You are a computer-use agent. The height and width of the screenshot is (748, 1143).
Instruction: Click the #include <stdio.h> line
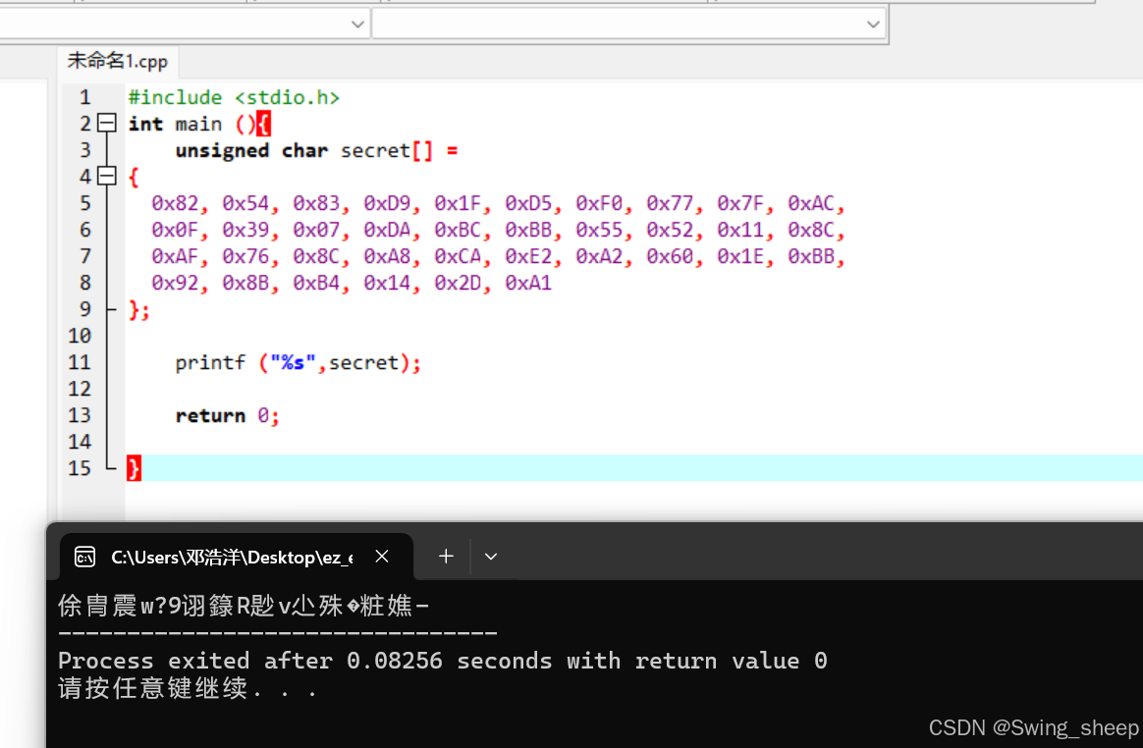point(234,97)
